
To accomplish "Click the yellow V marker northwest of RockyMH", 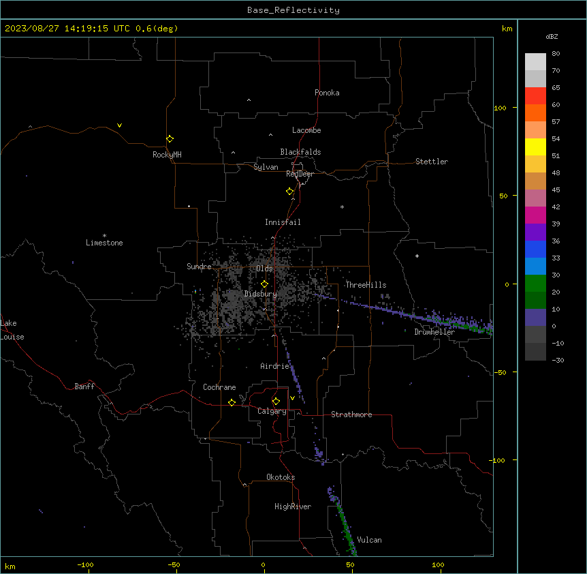I will pyautogui.click(x=119, y=125).
